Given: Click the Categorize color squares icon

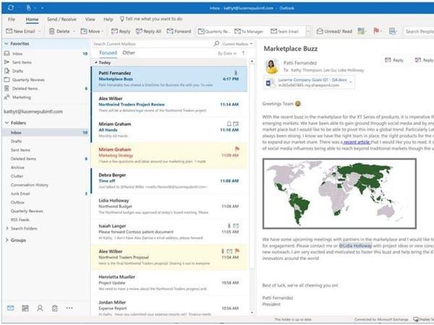Looking at the screenshot, I should (361, 31).
